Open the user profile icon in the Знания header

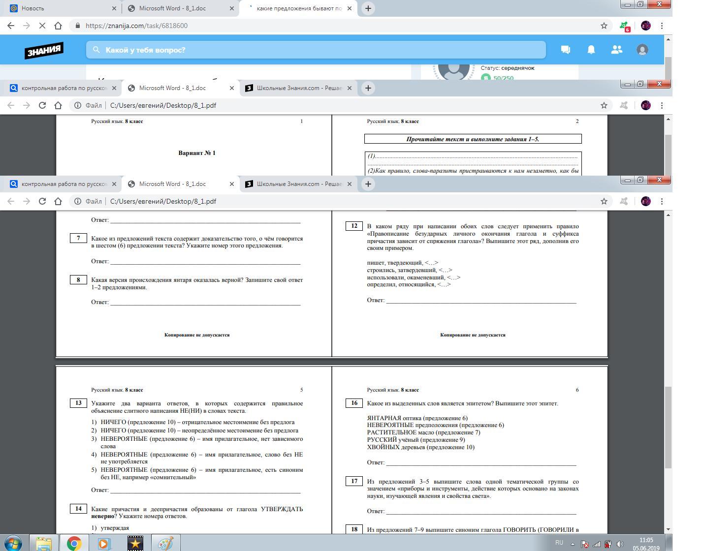pyautogui.click(x=642, y=50)
